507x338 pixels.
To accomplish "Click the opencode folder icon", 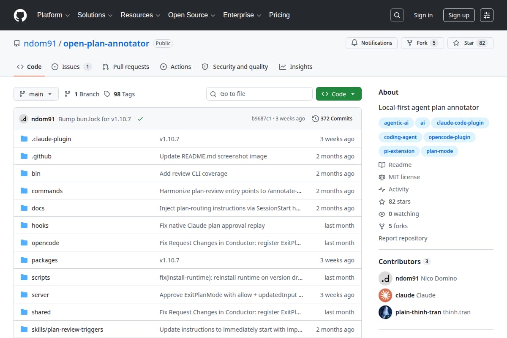I will pyautogui.click(x=24, y=243).
